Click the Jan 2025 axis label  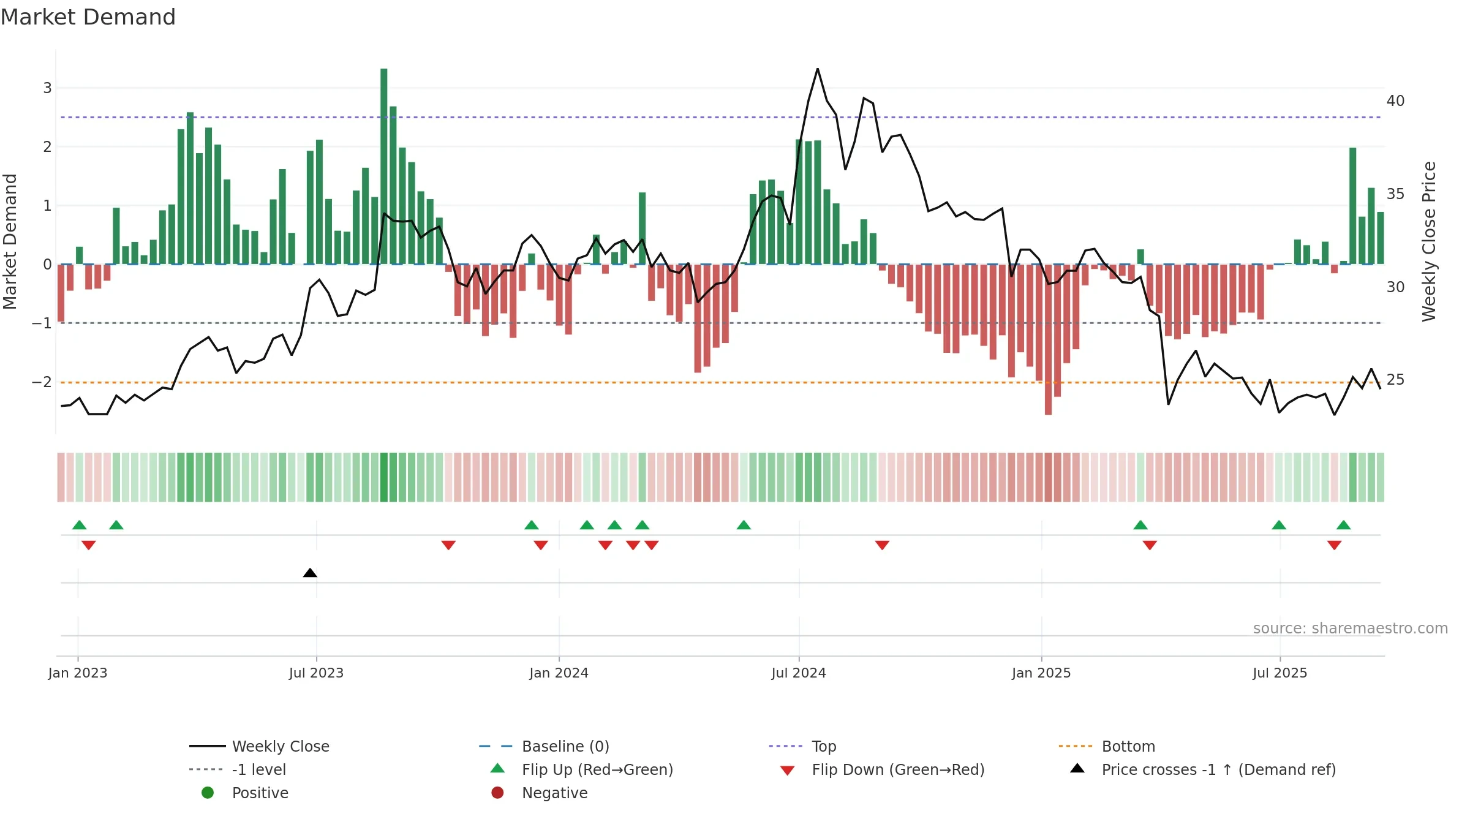(1041, 673)
